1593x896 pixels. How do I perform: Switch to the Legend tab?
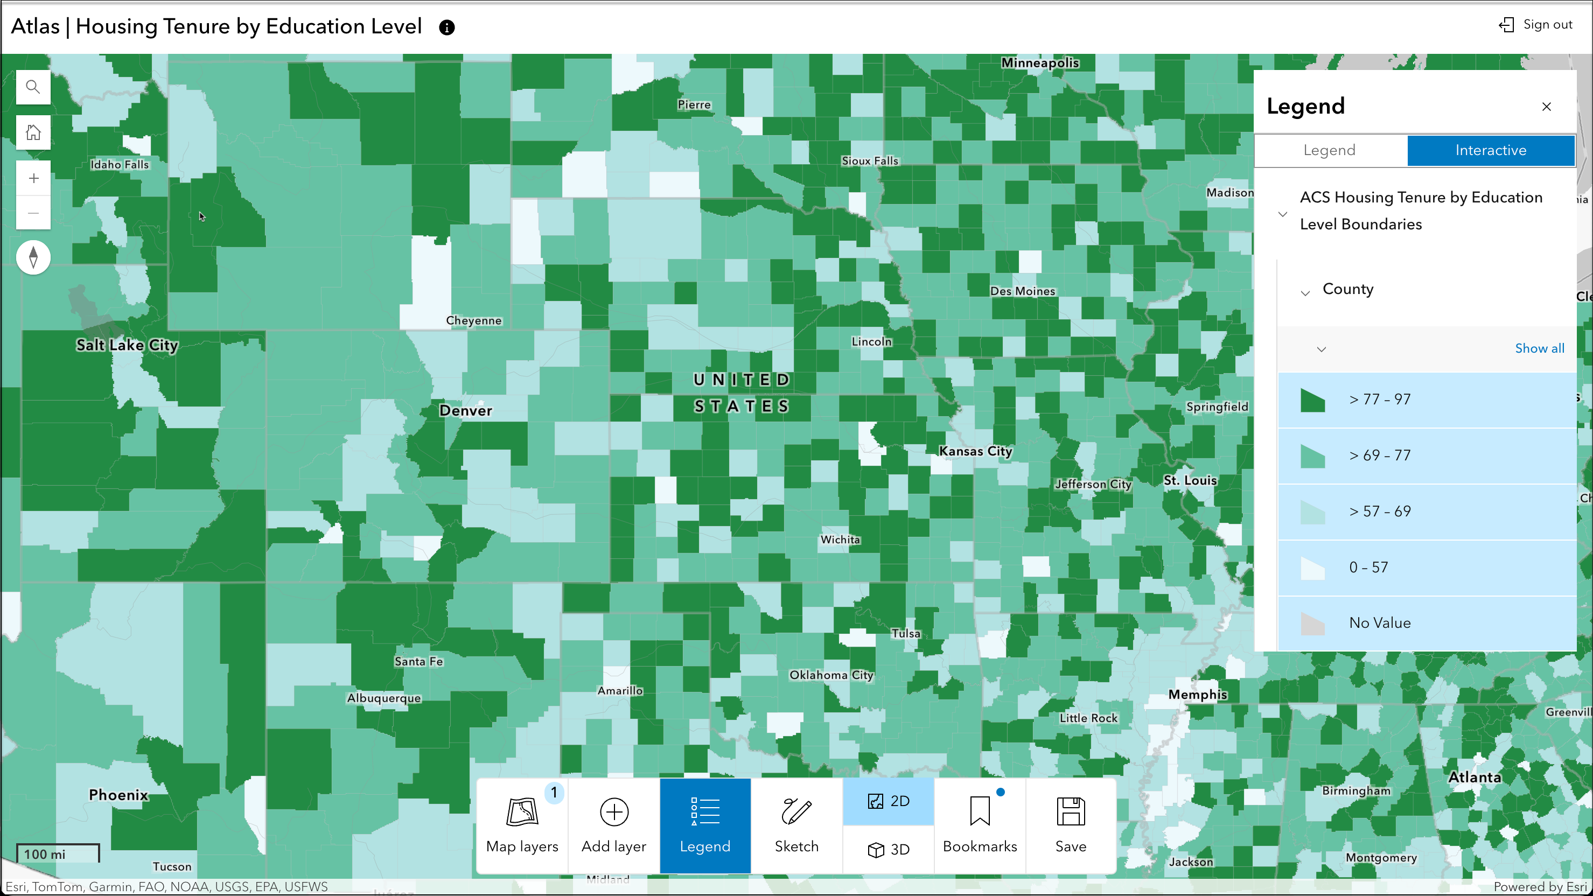point(1330,150)
